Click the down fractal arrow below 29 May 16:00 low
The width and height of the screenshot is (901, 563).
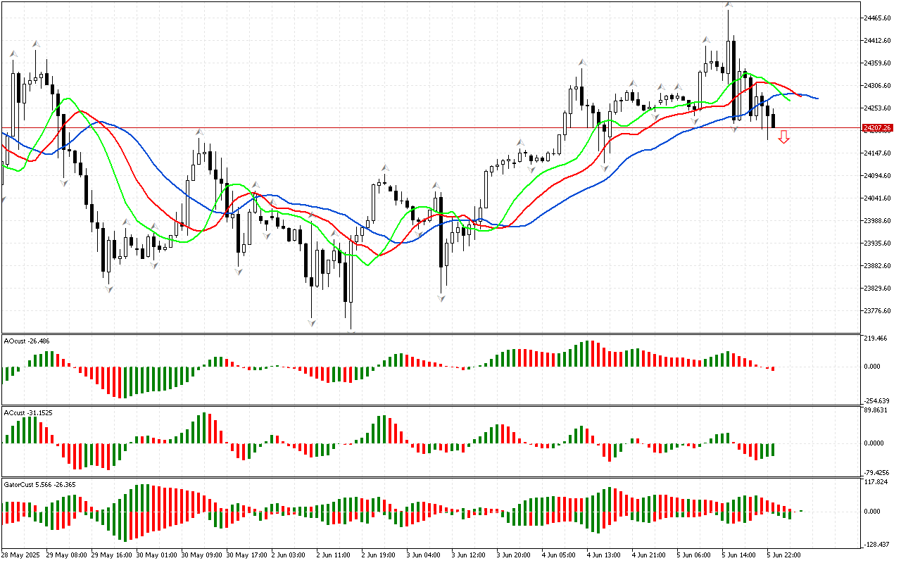tap(109, 289)
